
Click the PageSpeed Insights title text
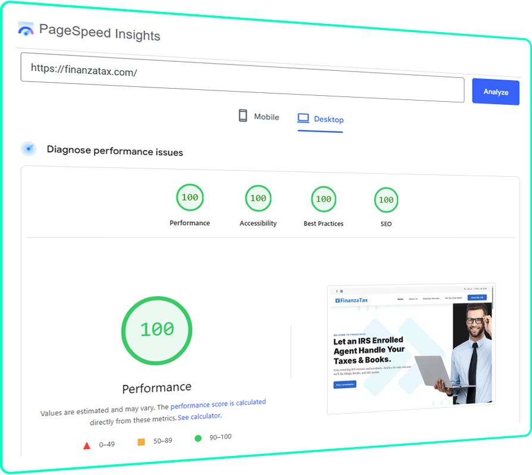point(99,32)
